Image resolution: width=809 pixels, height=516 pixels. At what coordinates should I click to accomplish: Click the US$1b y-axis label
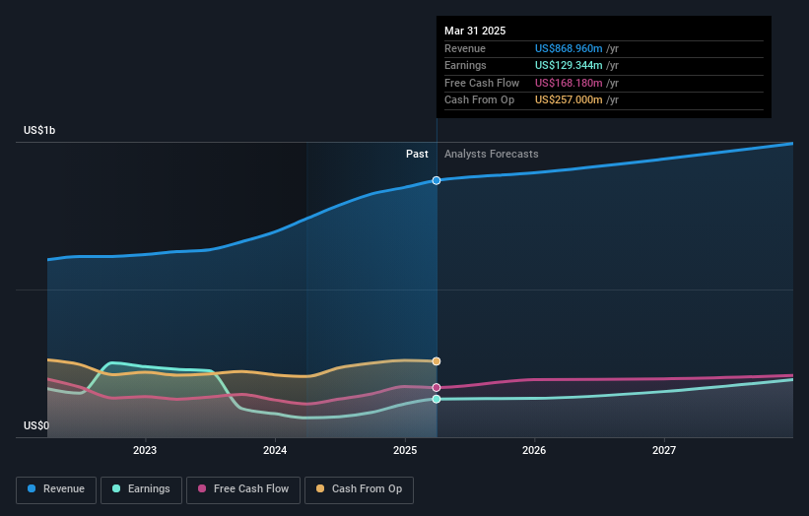coord(39,130)
